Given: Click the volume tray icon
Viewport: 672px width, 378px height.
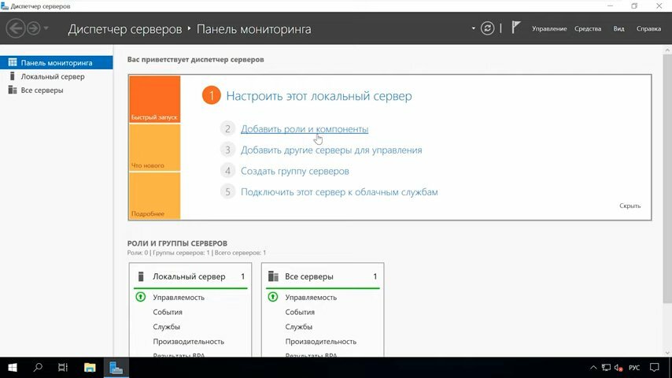Looking at the screenshot, I should [618, 368].
